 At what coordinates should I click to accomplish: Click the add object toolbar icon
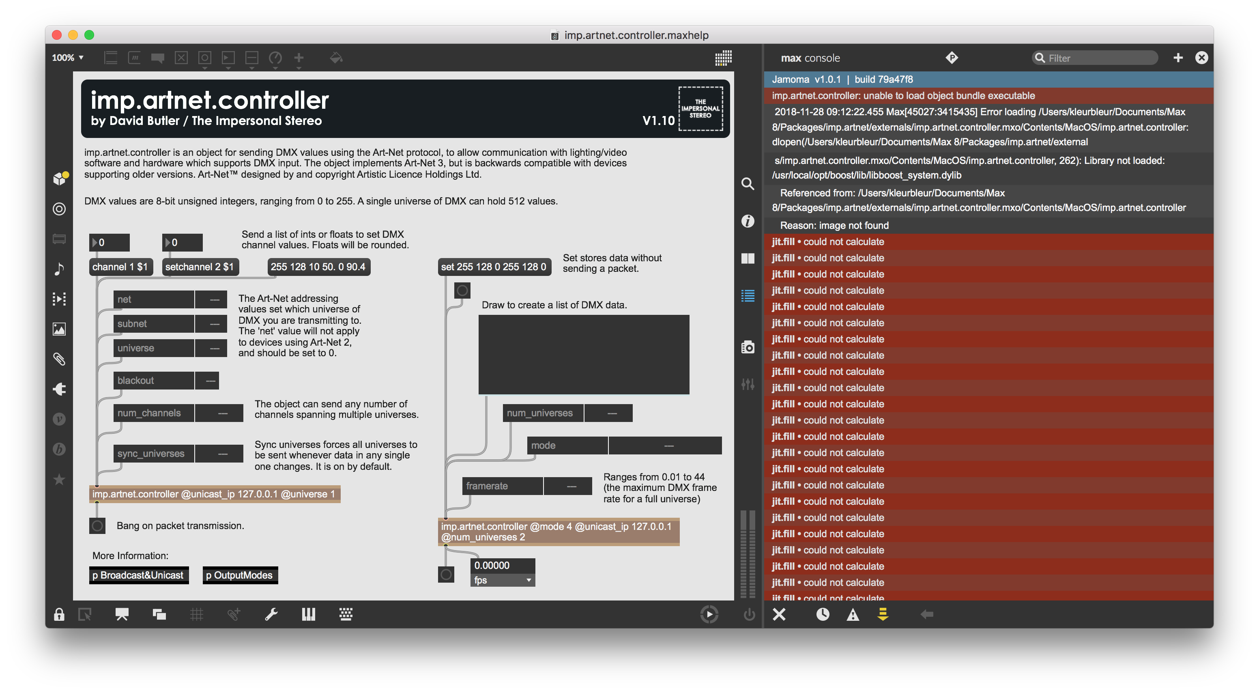click(111, 58)
